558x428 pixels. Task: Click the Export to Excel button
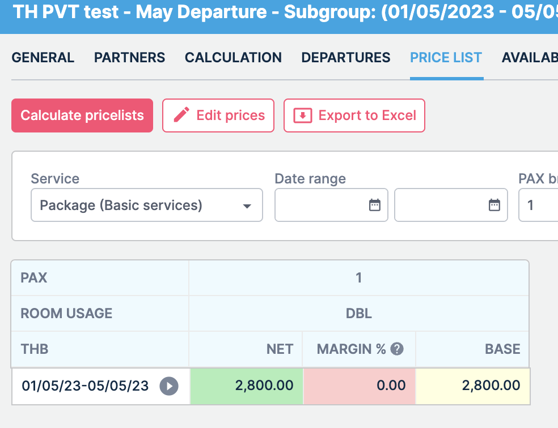pos(354,115)
